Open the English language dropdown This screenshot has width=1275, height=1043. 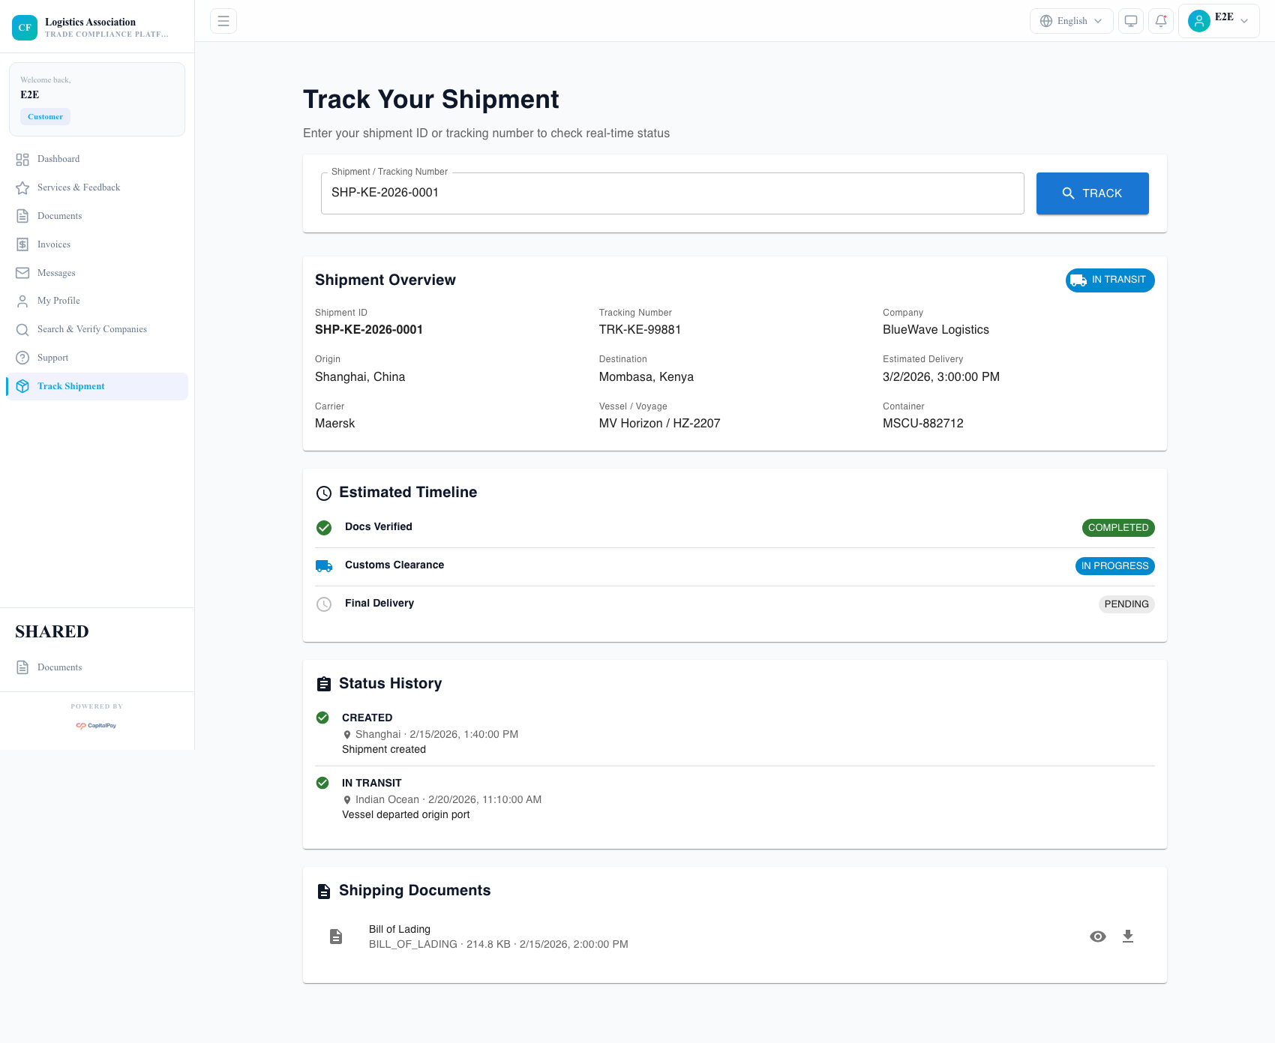[1071, 20]
